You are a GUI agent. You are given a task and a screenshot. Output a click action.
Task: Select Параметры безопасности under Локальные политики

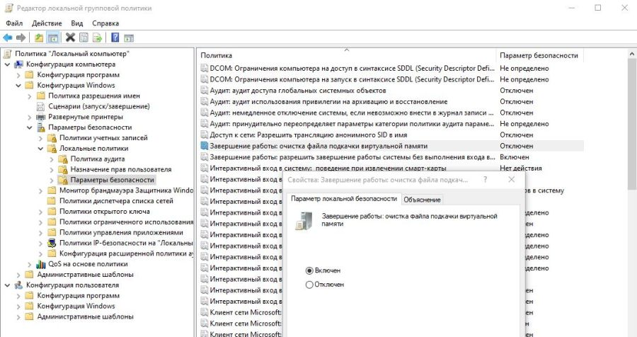coord(112,180)
